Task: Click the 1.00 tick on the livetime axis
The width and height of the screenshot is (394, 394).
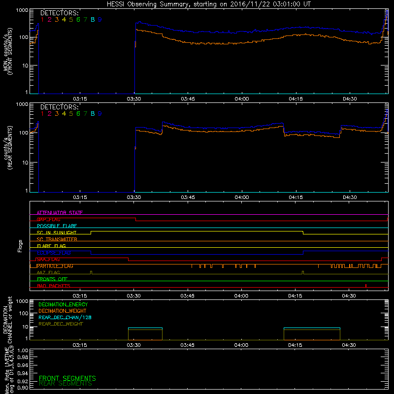Action: click(x=23, y=351)
